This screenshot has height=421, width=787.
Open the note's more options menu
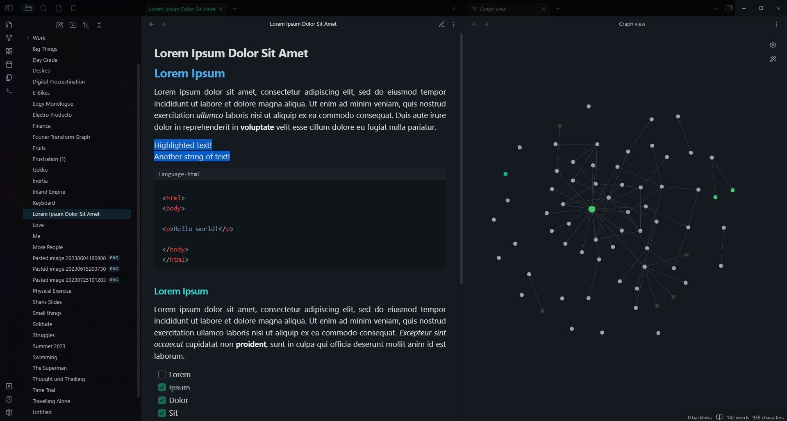tap(453, 24)
